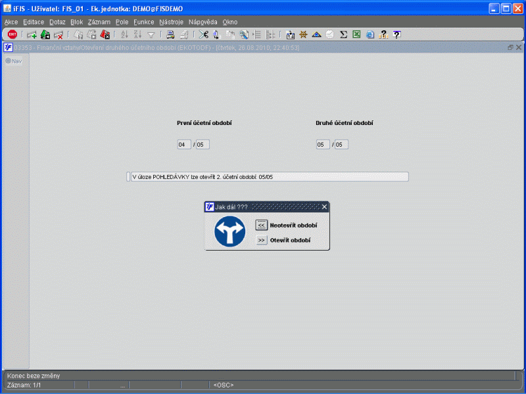
Task: Open the Nástroje menu
Action: click(x=171, y=22)
